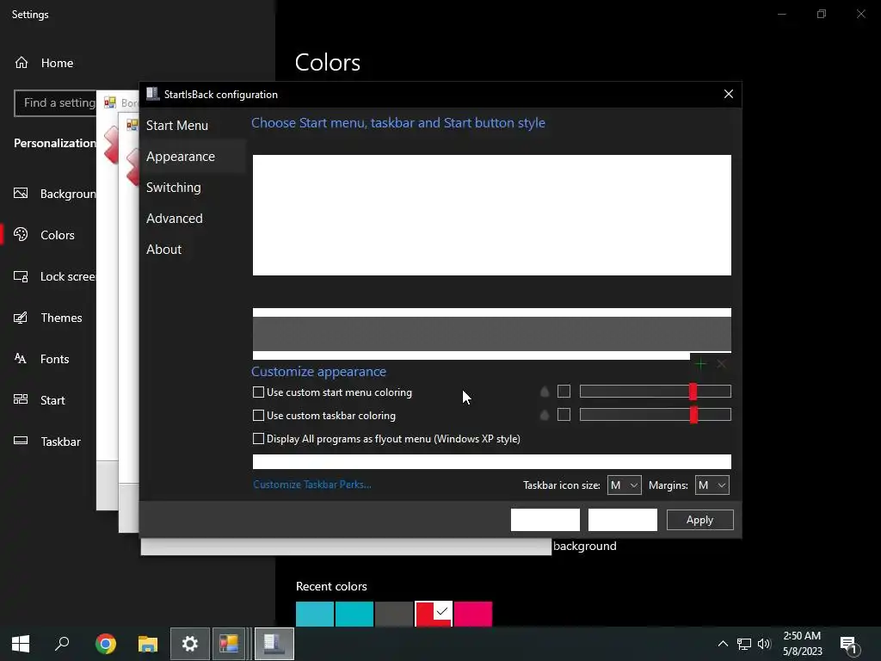Switch to the Settings gear taskbar button
The width and height of the screenshot is (881, 661).
click(x=190, y=644)
